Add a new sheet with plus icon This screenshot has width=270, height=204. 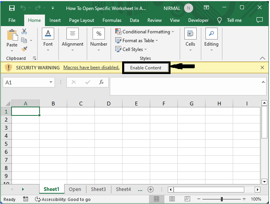click(151, 189)
